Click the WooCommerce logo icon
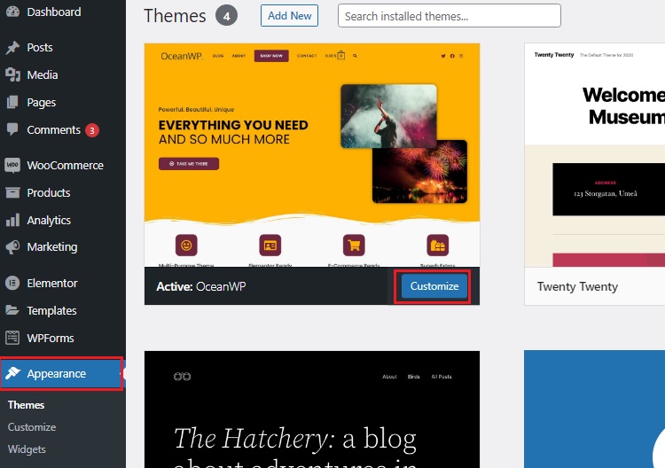Screen dimensions: 665x468 12,165
